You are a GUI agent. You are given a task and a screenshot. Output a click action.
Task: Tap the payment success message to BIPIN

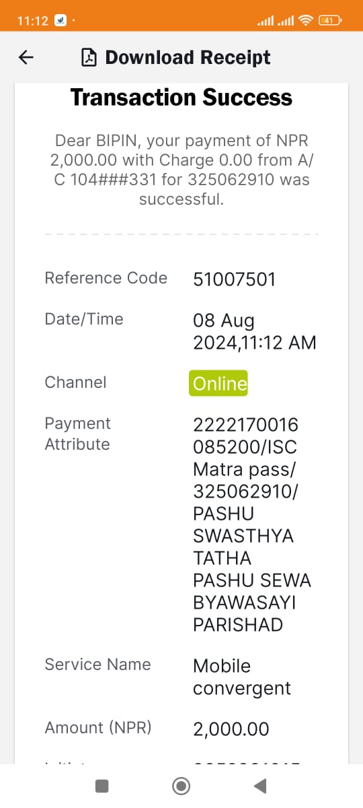(182, 170)
